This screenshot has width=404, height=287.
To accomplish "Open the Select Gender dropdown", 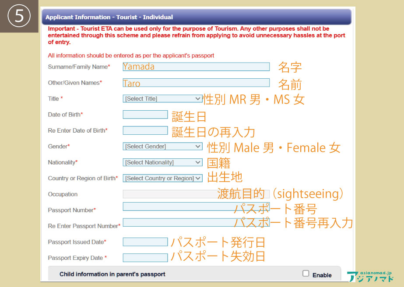I will point(162,147).
